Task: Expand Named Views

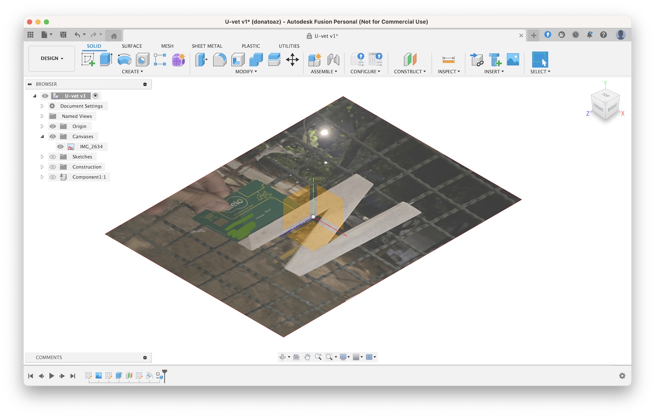Action: (42, 116)
